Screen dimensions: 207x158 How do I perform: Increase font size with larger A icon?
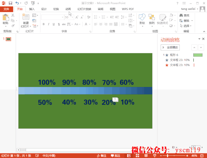click(x=77, y=17)
